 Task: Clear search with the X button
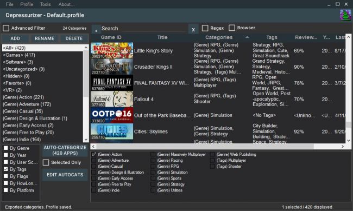click(x=193, y=29)
